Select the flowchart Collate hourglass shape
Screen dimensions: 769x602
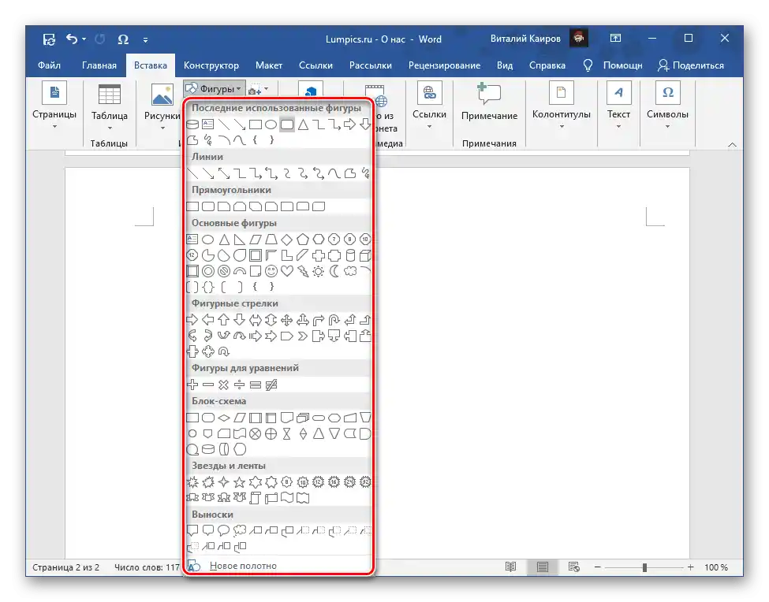point(287,433)
